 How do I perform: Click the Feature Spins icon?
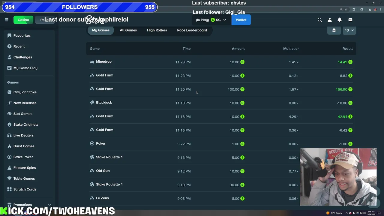pyautogui.click(x=9, y=168)
